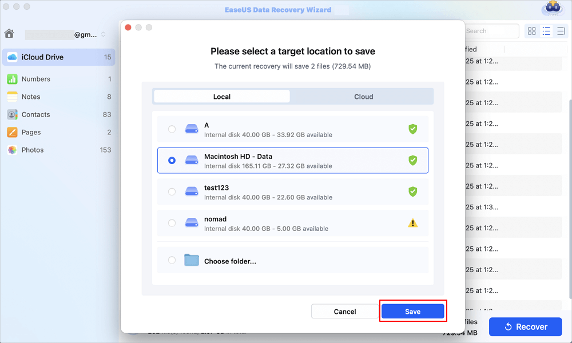
Task: Click the main window vertical scrollbar
Action: pyautogui.click(x=570, y=199)
